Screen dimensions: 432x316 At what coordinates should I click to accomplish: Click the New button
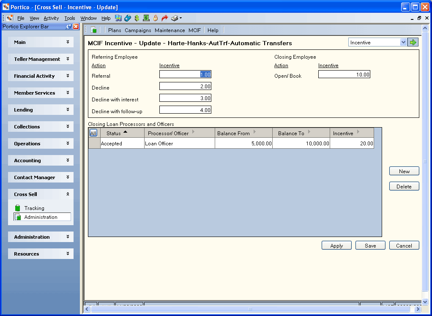[x=404, y=171]
